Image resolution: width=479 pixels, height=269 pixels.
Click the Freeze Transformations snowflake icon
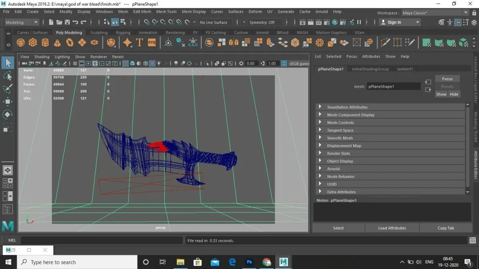pos(193,42)
